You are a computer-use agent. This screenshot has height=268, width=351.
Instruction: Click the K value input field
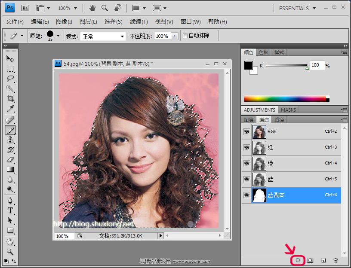click(317, 65)
